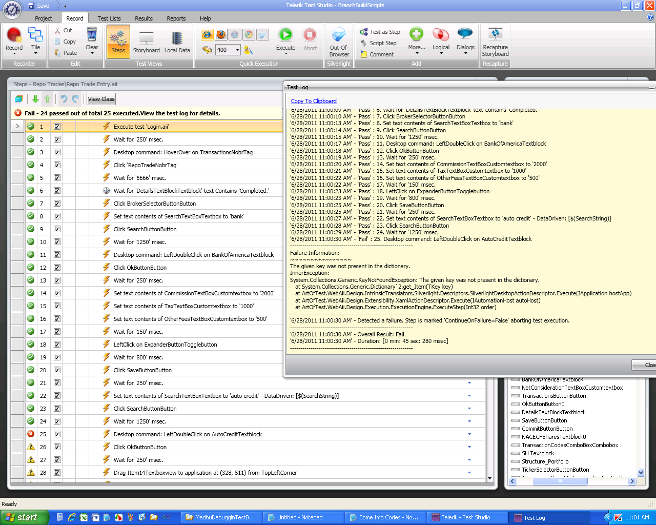The height and width of the screenshot is (525, 656).
Task: Expand details arrow for step 22
Action: (x=469, y=396)
